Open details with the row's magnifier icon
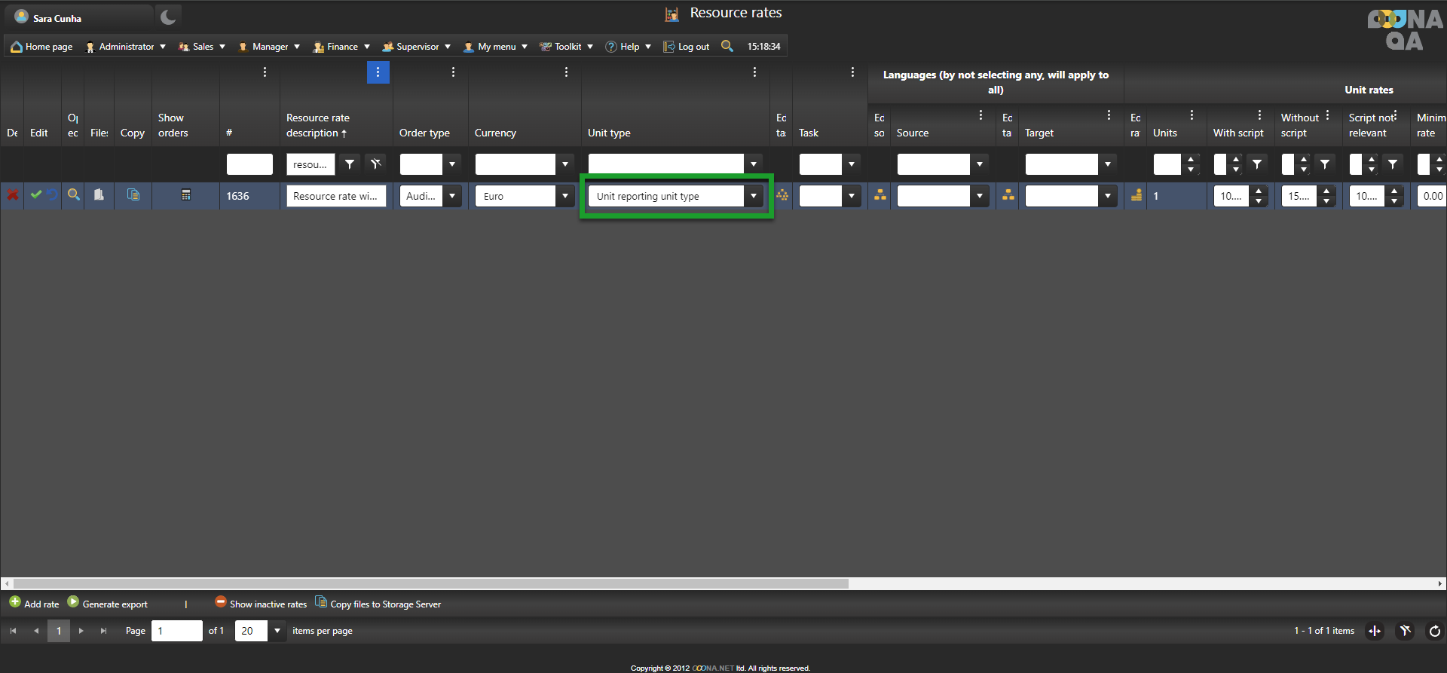Viewport: 1447px width, 673px height. 73,194
